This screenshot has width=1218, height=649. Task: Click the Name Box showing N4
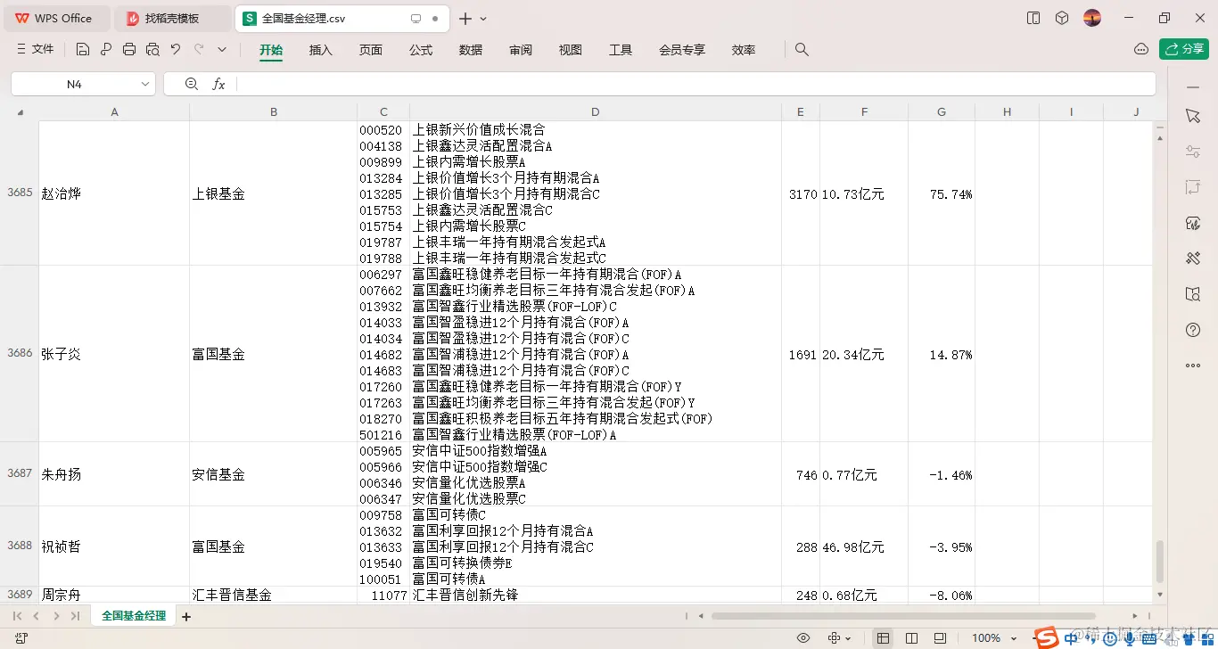pyautogui.click(x=75, y=84)
